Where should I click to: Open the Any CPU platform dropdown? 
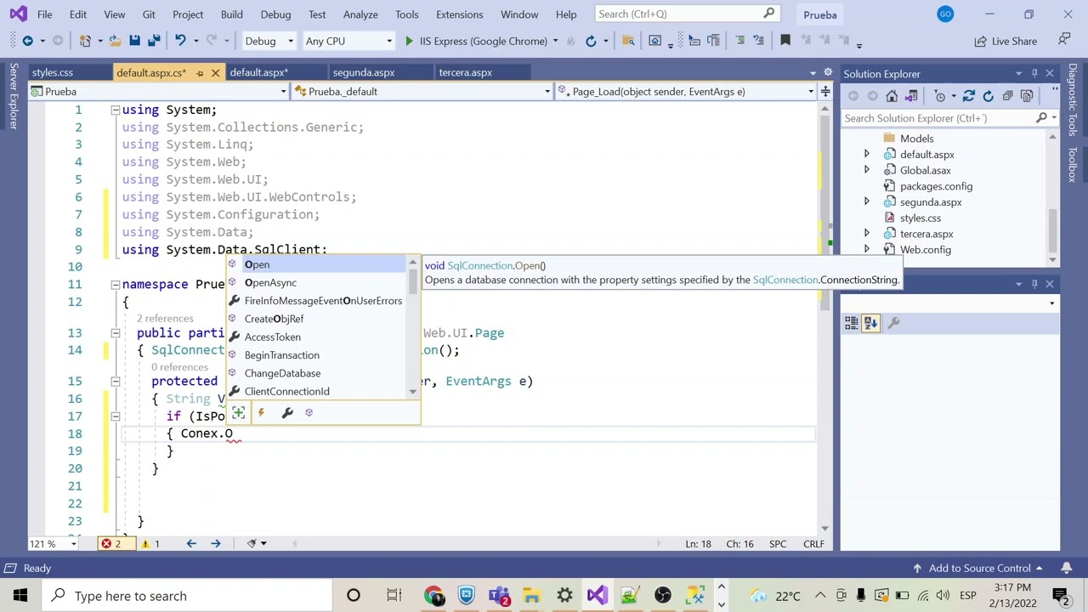point(348,41)
